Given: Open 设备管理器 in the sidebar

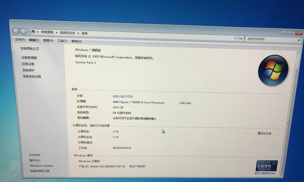Looking at the screenshot, I should 29,58.
